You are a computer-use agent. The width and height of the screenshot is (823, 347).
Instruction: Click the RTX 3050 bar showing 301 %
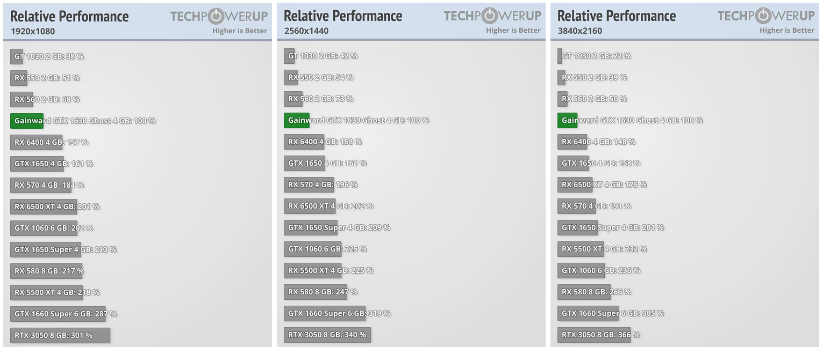60,335
